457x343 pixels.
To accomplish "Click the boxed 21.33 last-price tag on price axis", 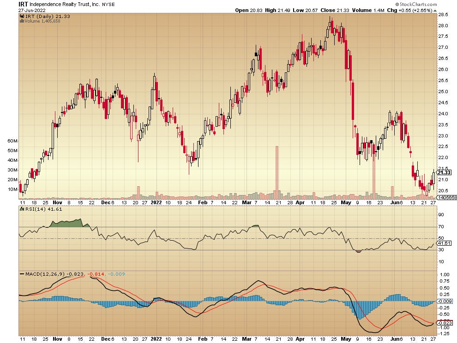I will tap(444, 172).
